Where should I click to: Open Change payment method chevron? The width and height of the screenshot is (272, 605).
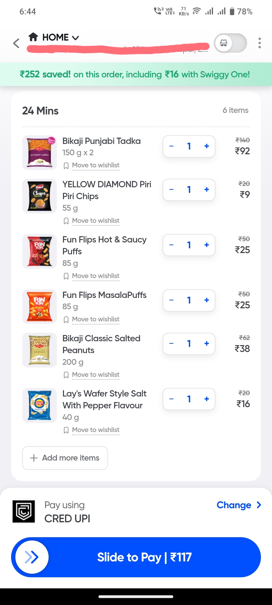tap(259, 505)
